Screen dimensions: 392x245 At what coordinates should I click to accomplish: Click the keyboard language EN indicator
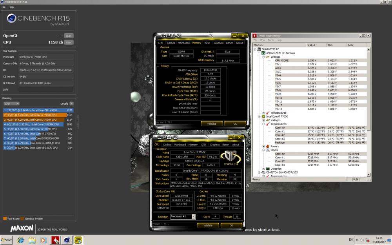coord(351,240)
